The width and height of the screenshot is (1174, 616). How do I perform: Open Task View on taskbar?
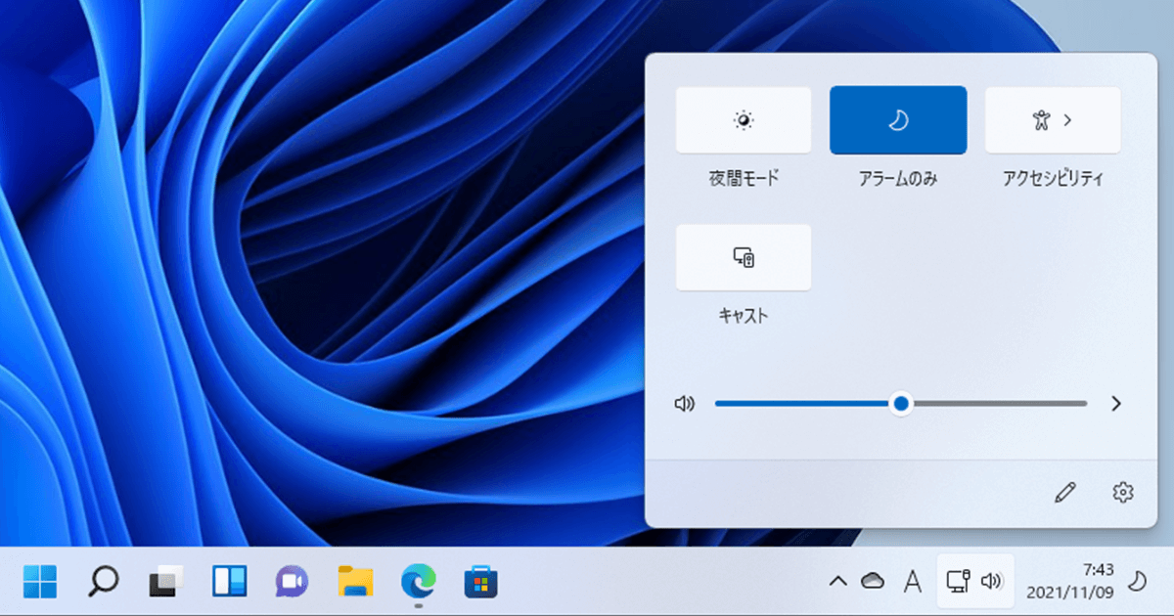pos(166,582)
